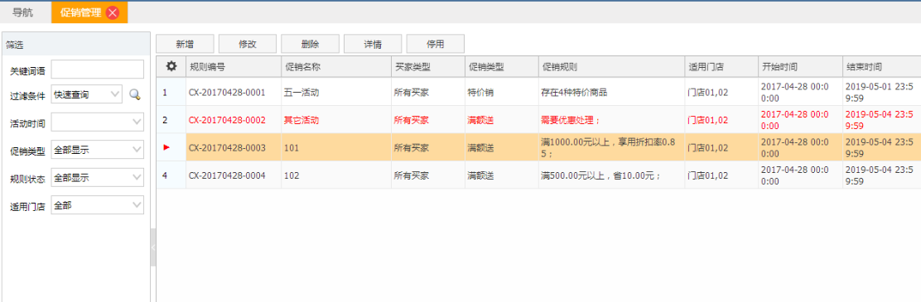Image resolution: width=921 pixels, height=302 pixels.
Task: Expand the 规则状态 dropdown
Action: (98, 178)
